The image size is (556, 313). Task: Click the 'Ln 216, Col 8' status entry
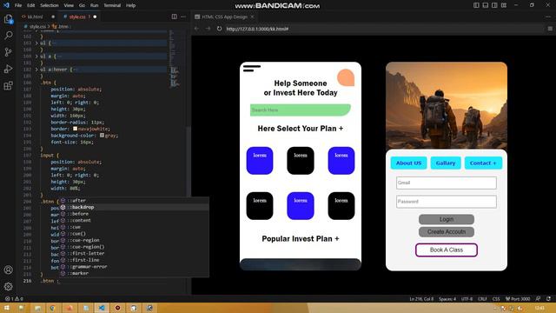click(421, 299)
